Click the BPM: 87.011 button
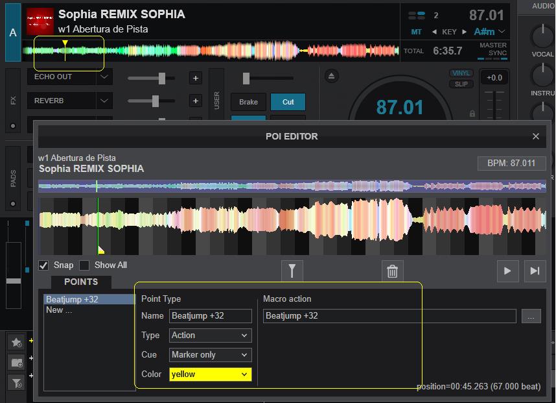Image resolution: width=556 pixels, height=403 pixels. 511,164
